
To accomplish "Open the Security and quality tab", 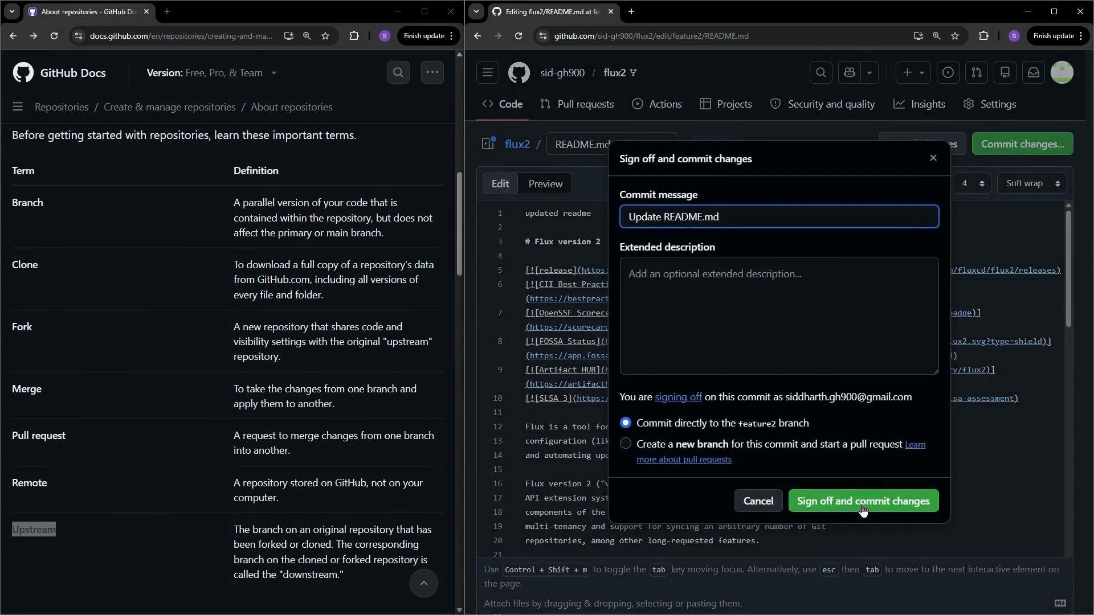I will pyautogui.click(x=822, y=104).
